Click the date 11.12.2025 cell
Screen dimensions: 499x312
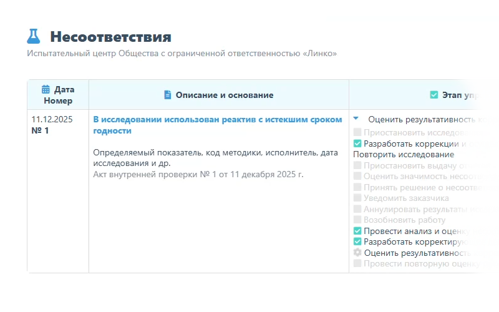pyautogui.click(x=52, y=119)
